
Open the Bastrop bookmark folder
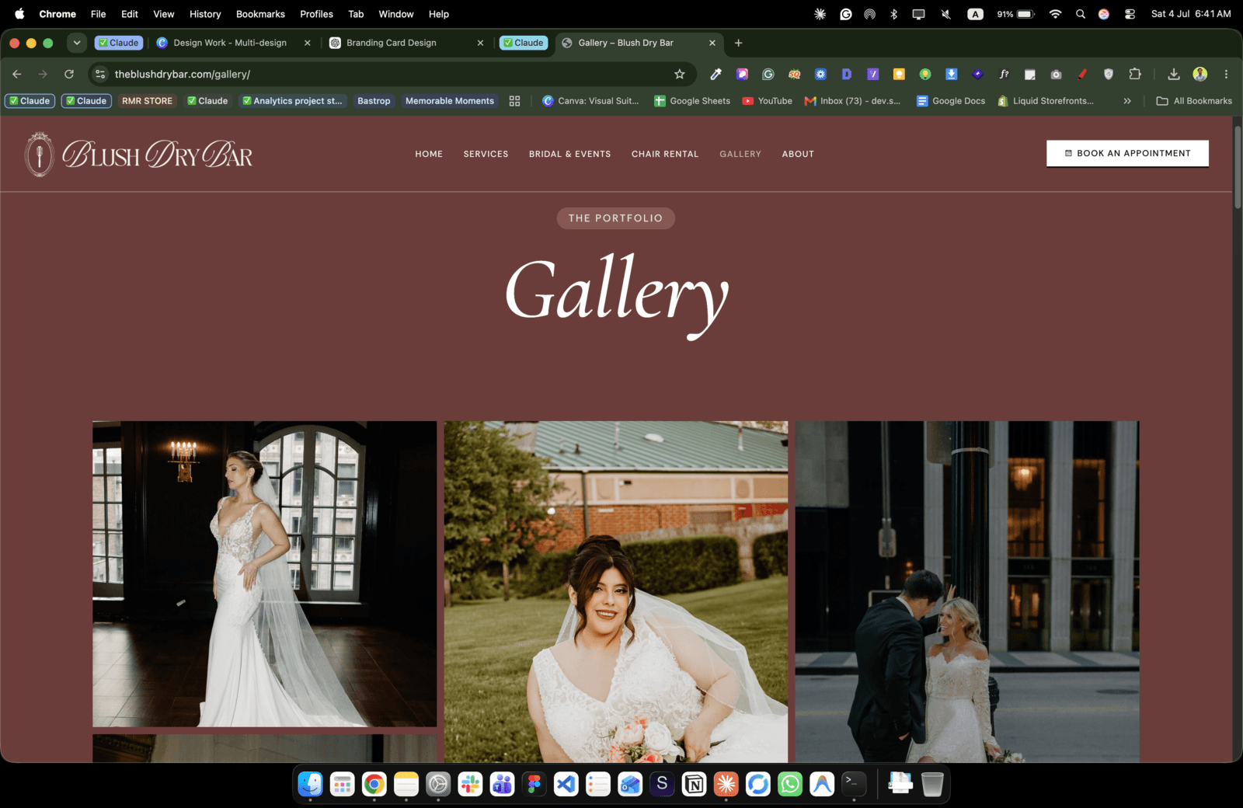374,101
